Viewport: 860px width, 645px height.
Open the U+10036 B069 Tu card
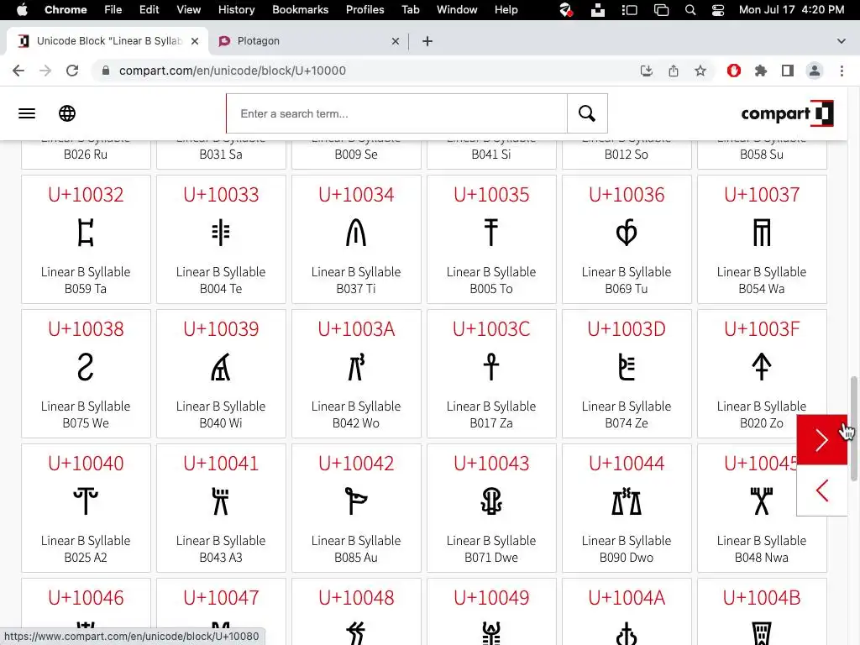click(x=627, y=239)
